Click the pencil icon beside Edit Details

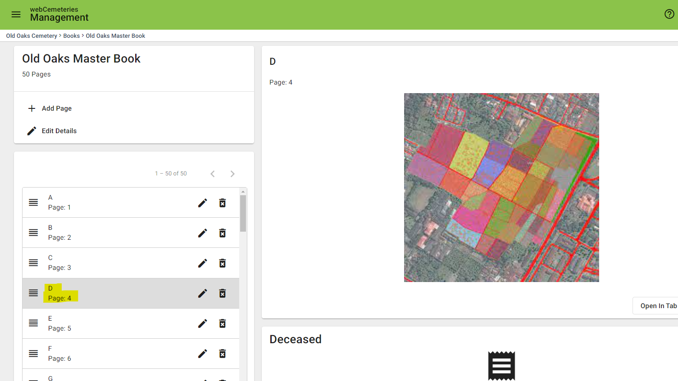(32, 131)
